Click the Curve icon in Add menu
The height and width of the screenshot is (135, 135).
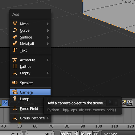click(x=15, y=30)
